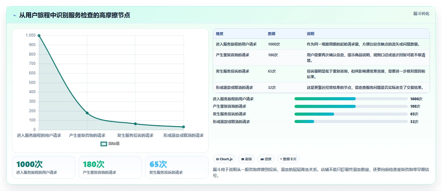The height and width of the screenshot is (191, 442).
Task: Click the description starting 用户需要再次确认信息
Action: pyautogui.click(x=366, y=58)
